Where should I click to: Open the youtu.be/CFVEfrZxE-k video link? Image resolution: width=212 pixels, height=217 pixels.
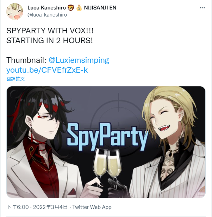coord(47,70)
